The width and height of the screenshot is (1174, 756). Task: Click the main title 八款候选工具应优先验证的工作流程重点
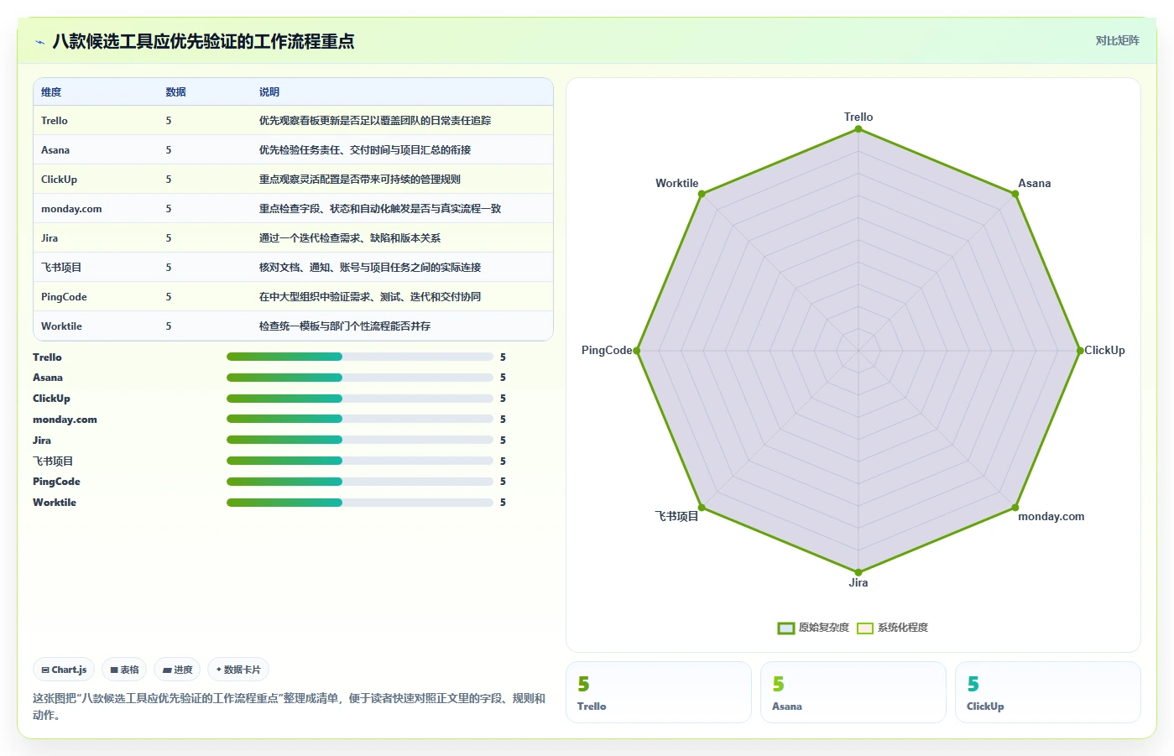[203, 42]
